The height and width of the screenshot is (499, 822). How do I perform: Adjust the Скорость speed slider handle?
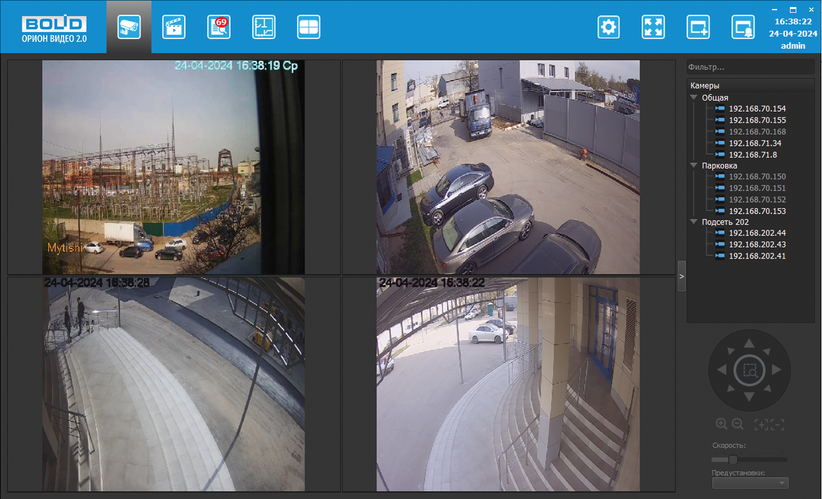(733, 459)
